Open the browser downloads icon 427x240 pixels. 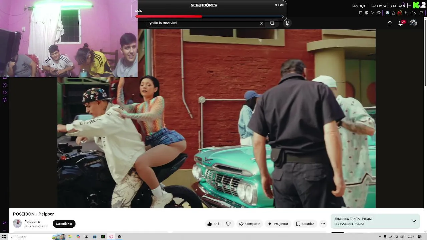point(405,13)
